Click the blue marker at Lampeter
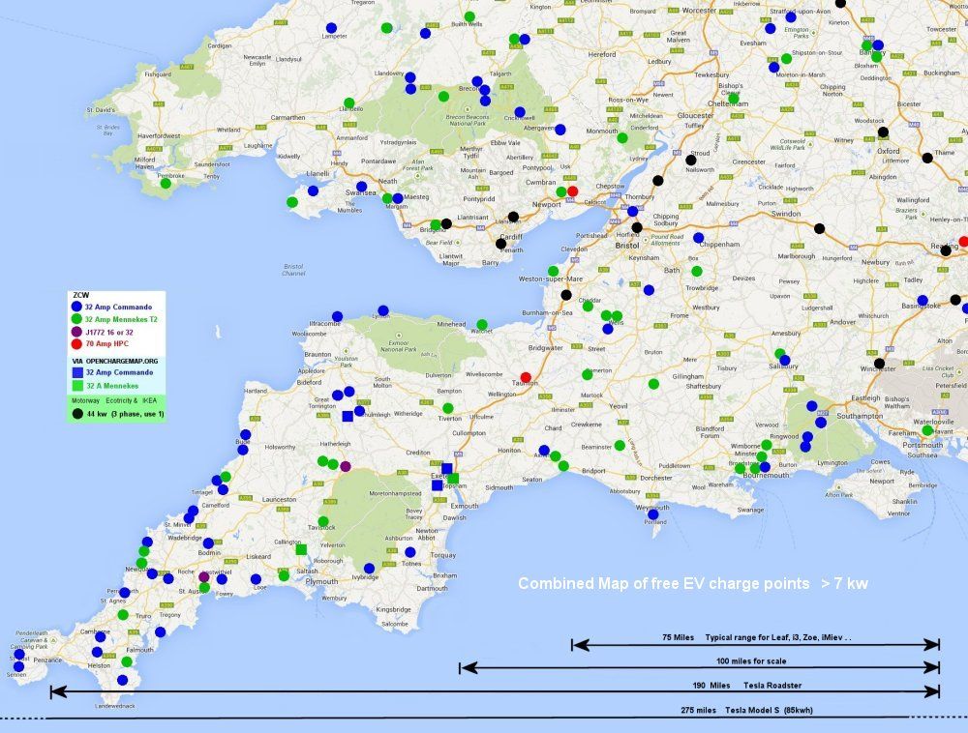 (x=331, y=28)
